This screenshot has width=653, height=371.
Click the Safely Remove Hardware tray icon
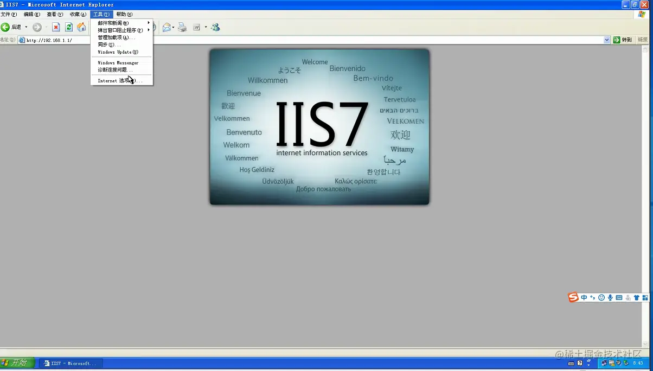coord(626,363)
